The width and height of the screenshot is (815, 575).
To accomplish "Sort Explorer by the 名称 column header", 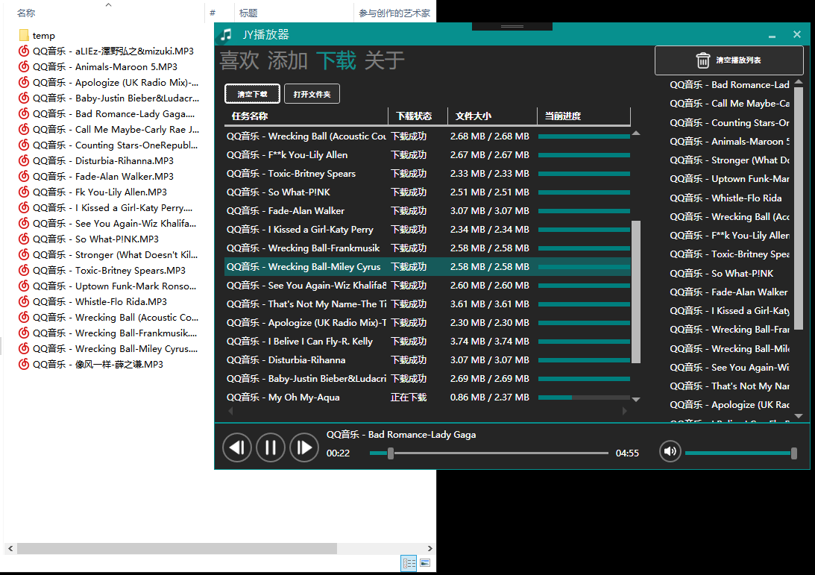I will click(x=104, y=13).
